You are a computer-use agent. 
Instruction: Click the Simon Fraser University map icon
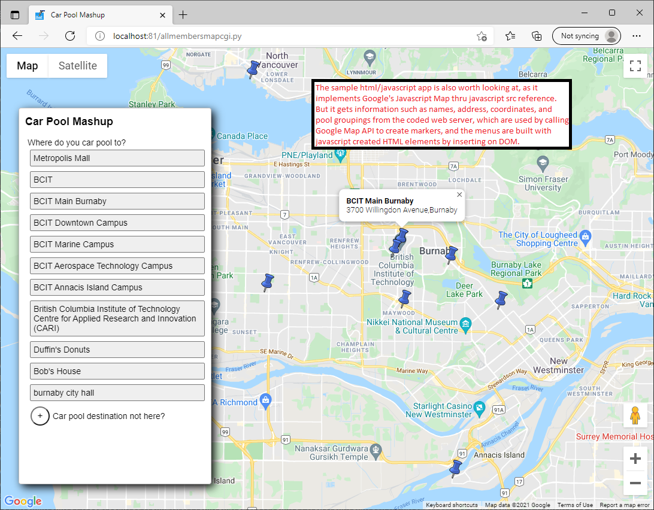click(543, 163)
